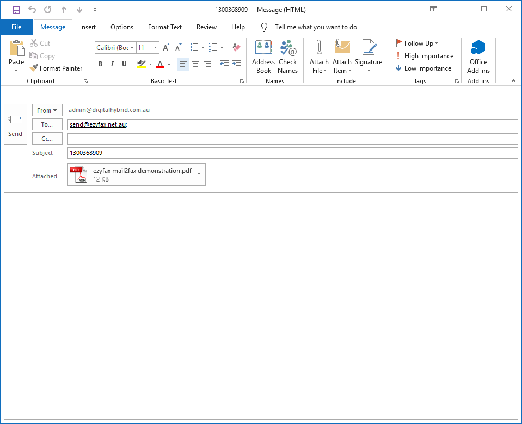Click the Cc... button
The height and width of the screenshot is (424, 522).
[x=47, y=139]
